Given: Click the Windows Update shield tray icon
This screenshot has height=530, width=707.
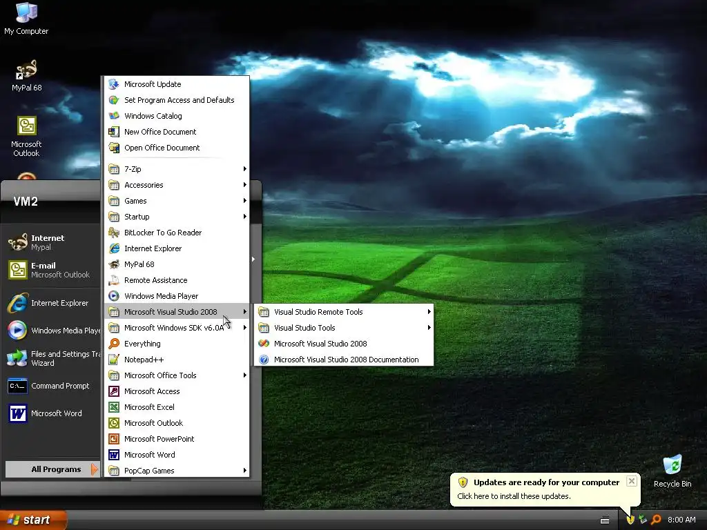Looking at the screenshot, I should [x=630, y=520].
